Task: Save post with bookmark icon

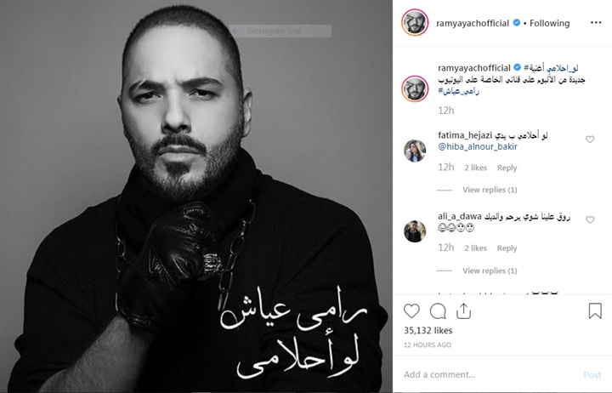Action: [595, 311]
